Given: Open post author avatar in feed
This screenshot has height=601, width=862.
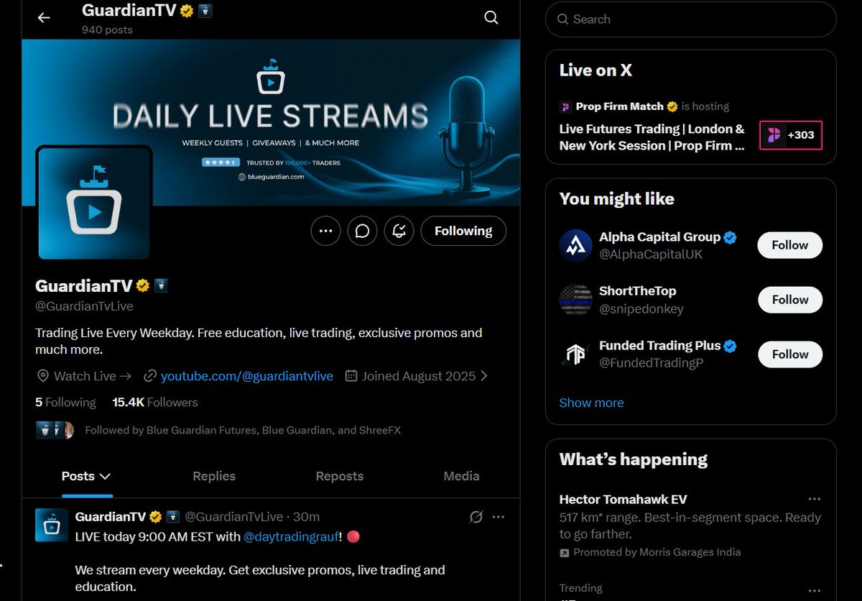Looking at the screenshot, I should pyautogui.click(x=52, y=525).
